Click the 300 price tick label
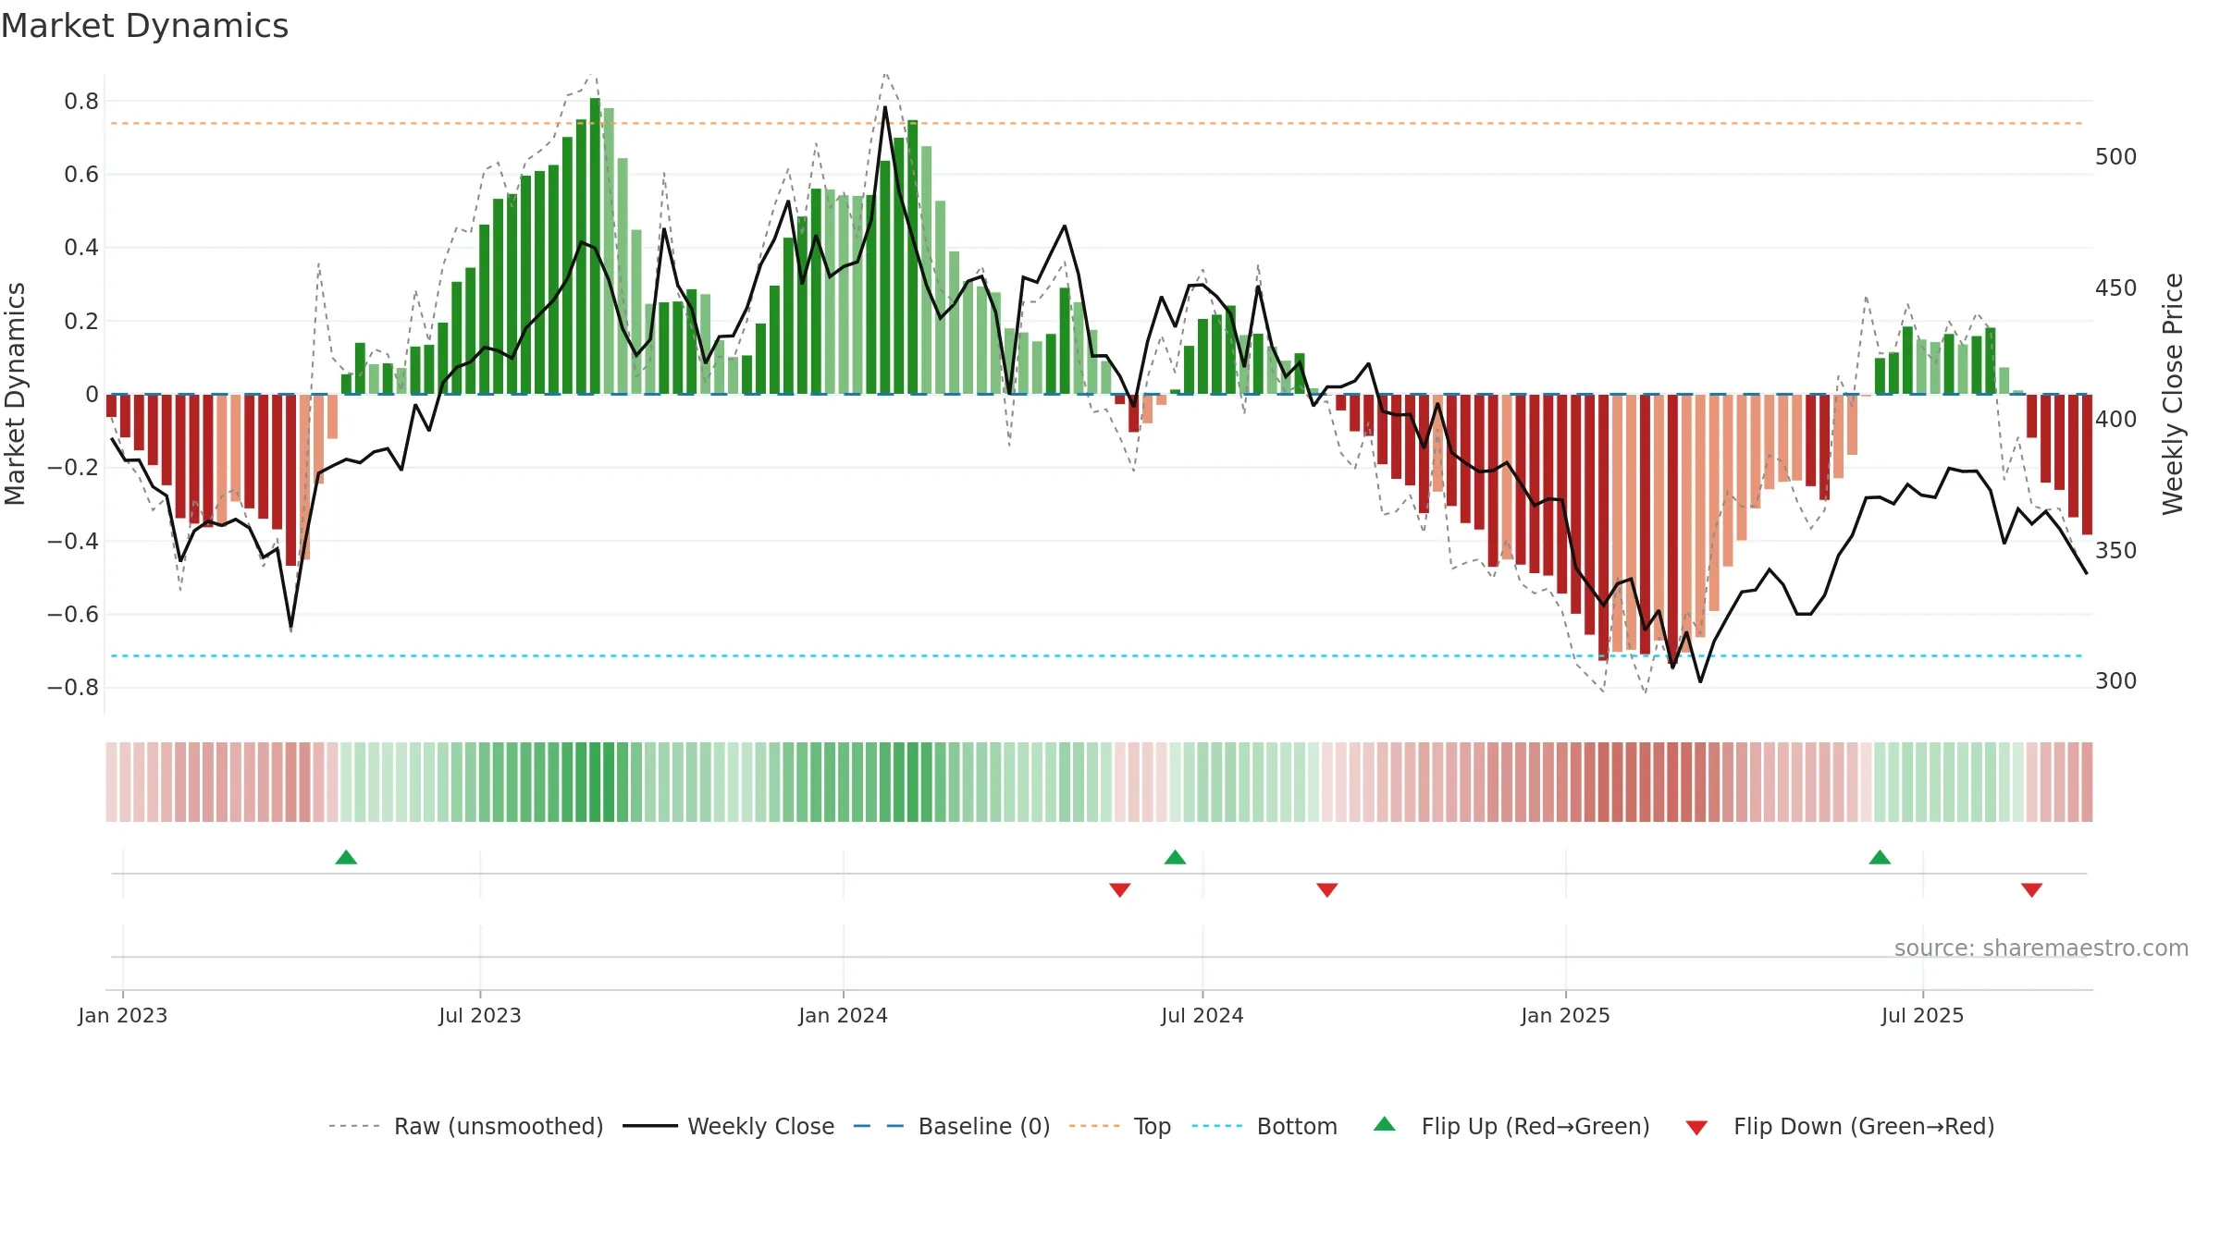The image size is (2220, 1248). pyautogui.click(x=2116, y=681)
